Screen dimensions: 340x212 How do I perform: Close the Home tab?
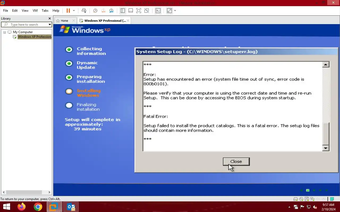tap(74, 21)
